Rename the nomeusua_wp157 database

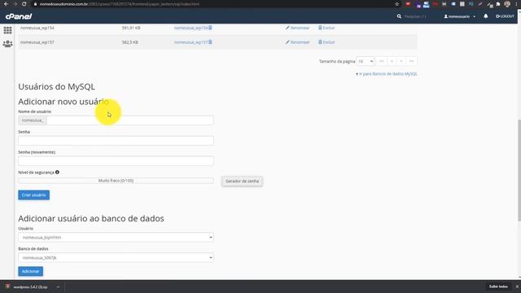click(x=297, y=42)
